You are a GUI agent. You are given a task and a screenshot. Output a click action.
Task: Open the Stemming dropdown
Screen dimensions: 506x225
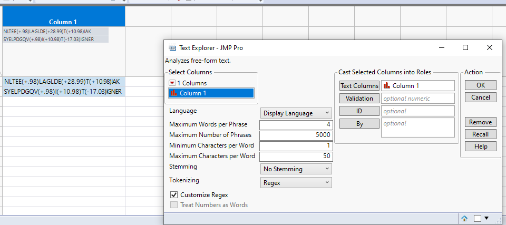point(296,169)
